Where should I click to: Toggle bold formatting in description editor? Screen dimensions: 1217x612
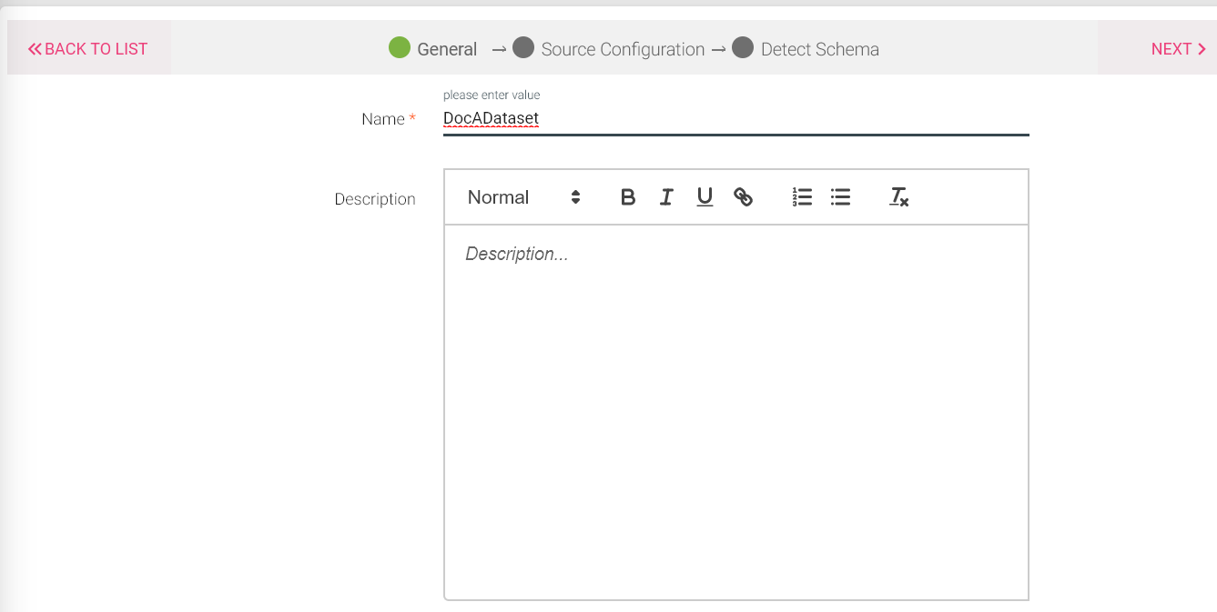[x=627, y=197]
